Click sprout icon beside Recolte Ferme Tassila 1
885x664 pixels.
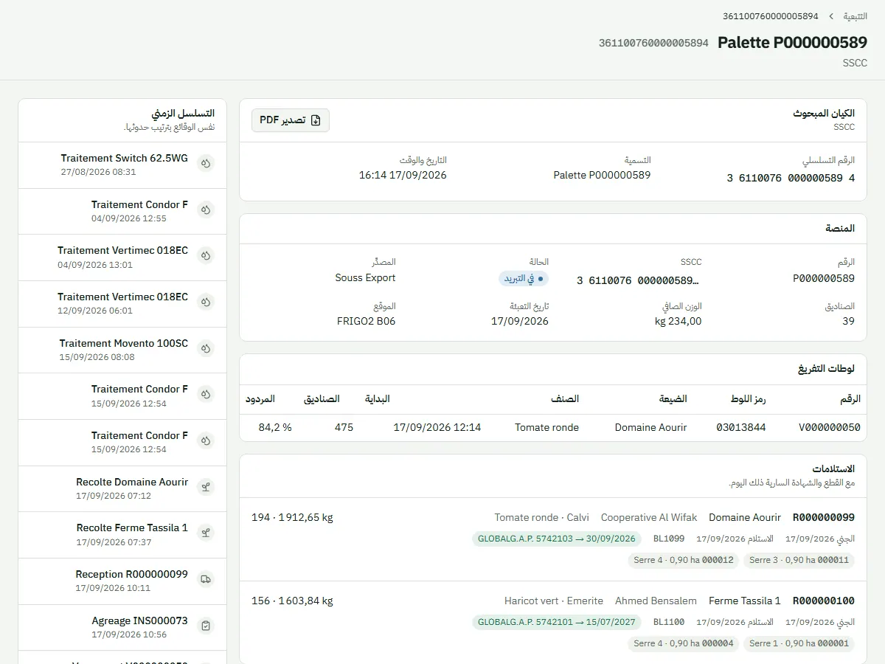click(206, 533)
